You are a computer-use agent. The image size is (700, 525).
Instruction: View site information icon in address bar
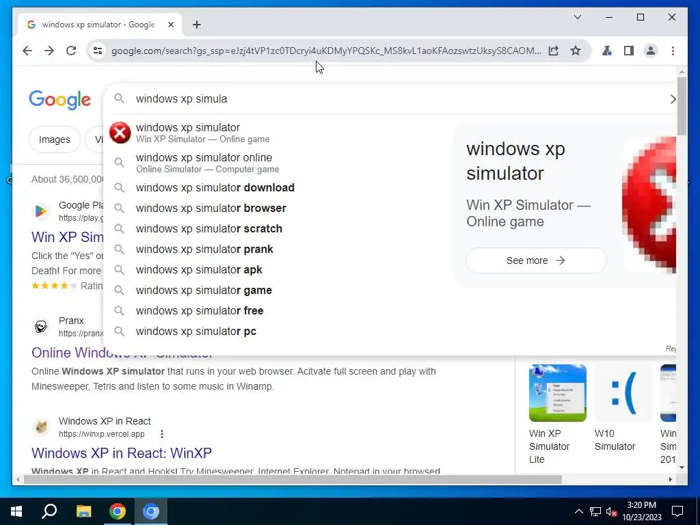click(97, 51)
